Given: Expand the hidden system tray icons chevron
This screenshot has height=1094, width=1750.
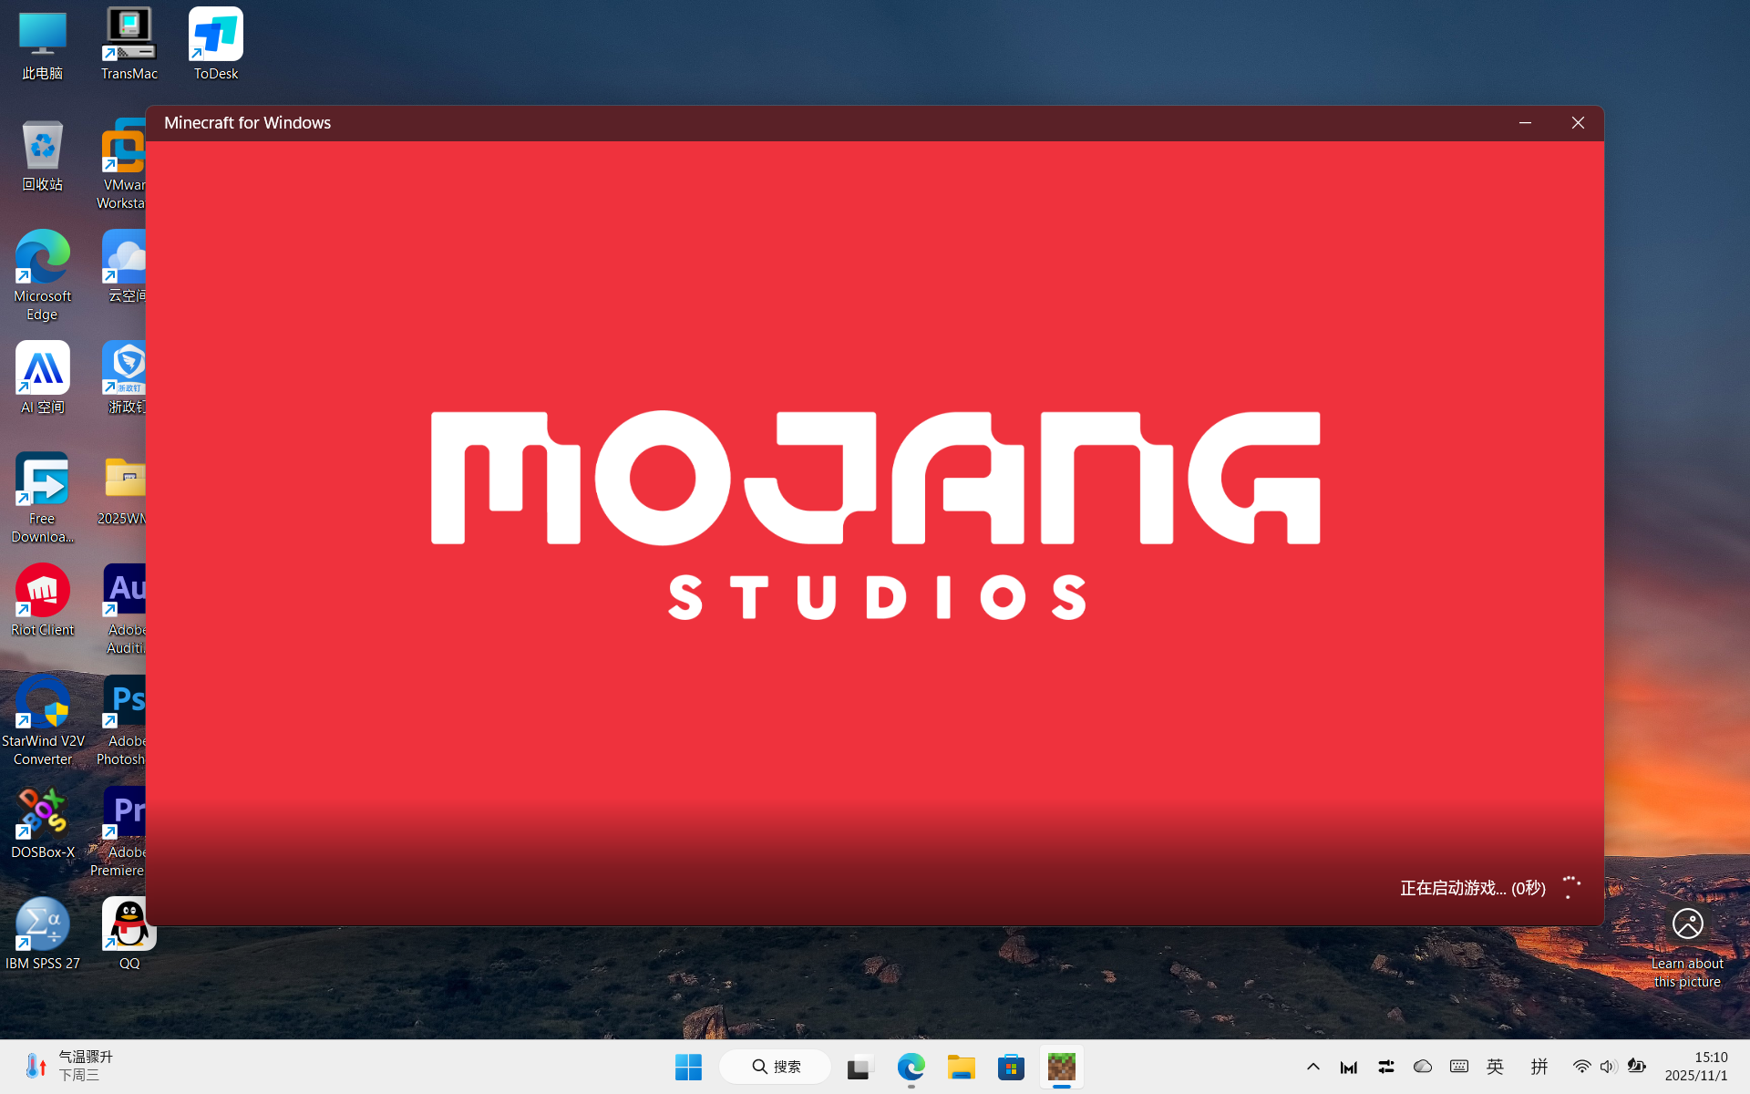Looking at the screenshot, I should tap(1313, 1066).
